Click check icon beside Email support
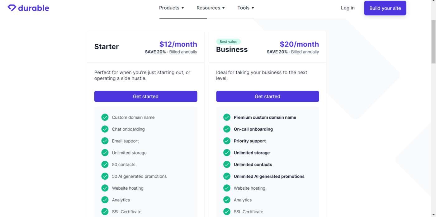The height and width of the screenshot is (217, 436). [105, 141]
